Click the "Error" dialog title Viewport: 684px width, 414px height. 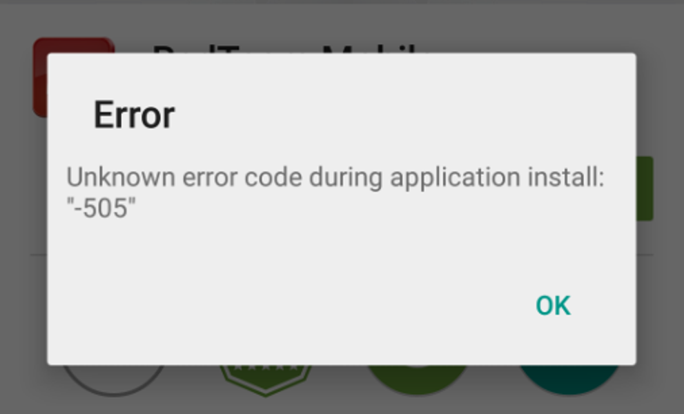point(135,115)
